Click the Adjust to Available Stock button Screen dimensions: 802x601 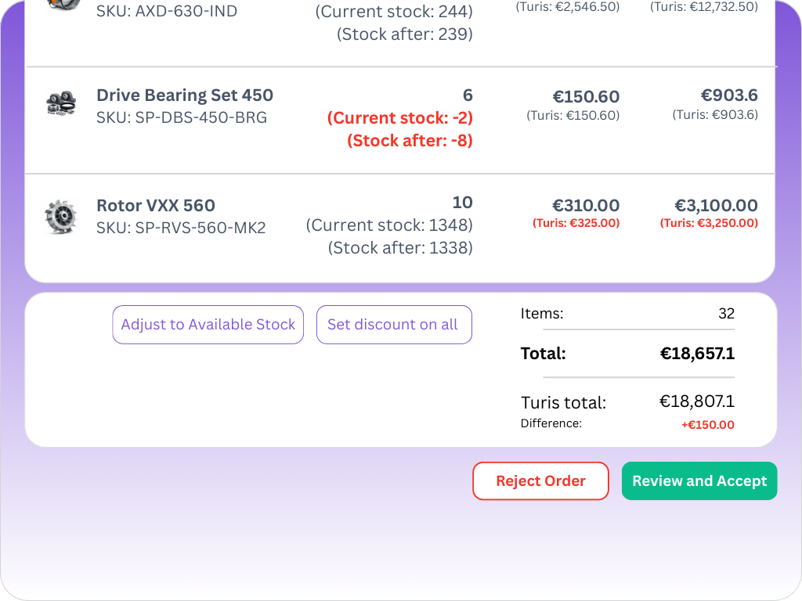[208, 324]
